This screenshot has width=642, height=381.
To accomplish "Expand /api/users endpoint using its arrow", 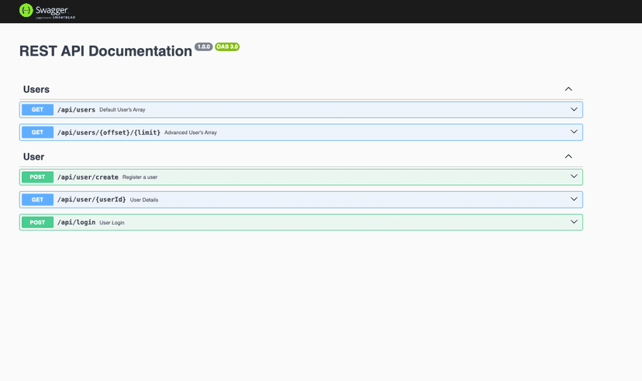I will 574,110.
